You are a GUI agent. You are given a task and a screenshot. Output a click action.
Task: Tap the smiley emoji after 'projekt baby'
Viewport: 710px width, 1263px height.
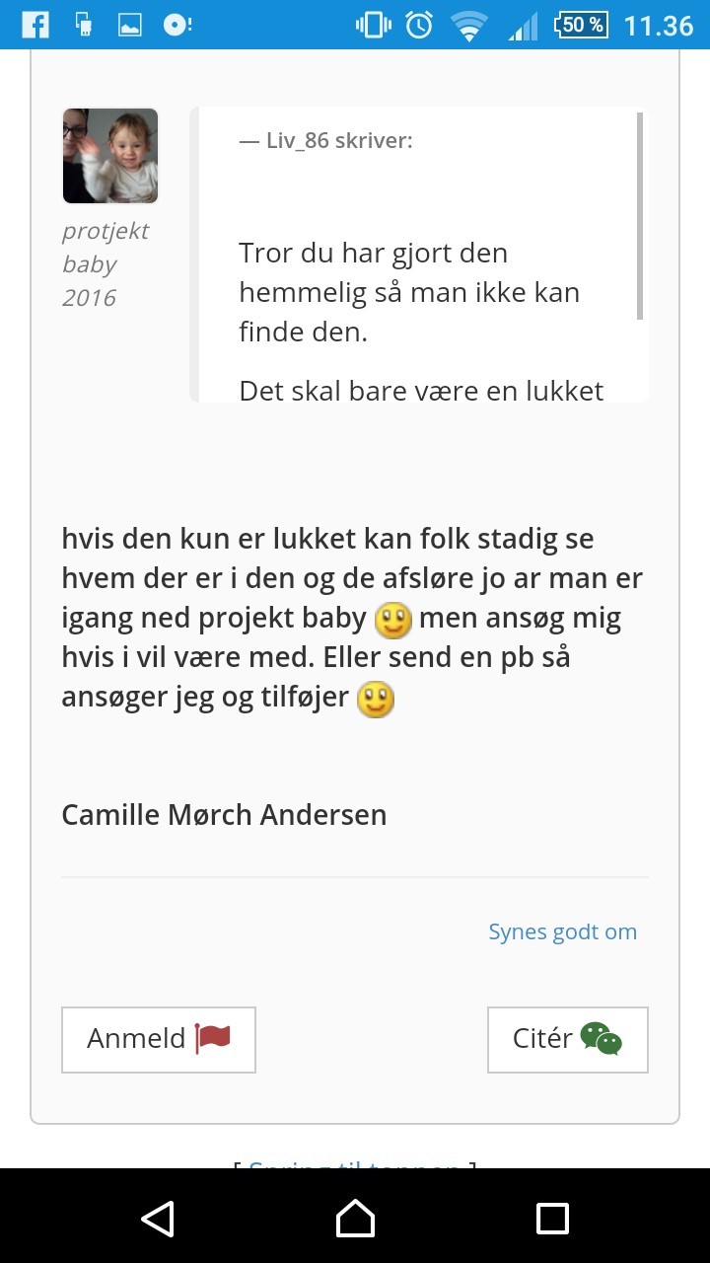tap(392, 621)
